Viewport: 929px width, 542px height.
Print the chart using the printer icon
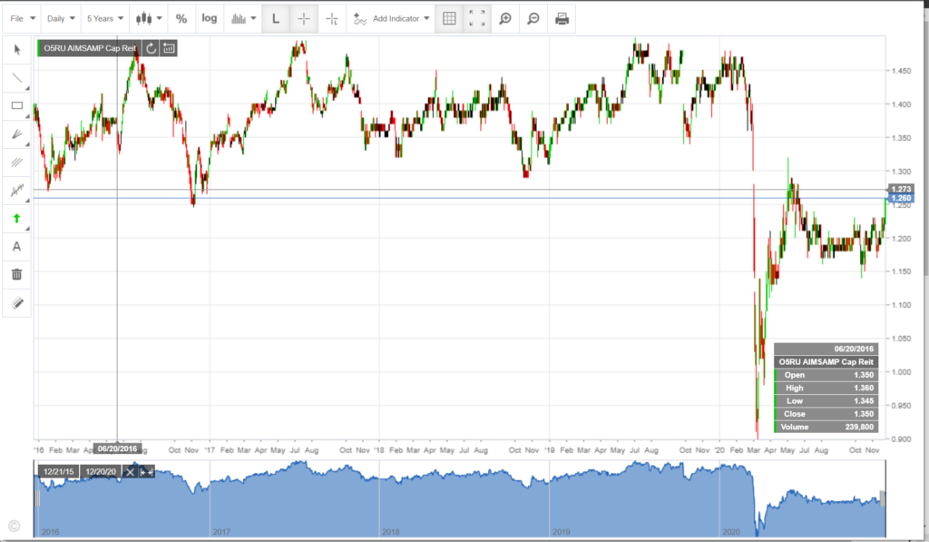tap(562, 18)
